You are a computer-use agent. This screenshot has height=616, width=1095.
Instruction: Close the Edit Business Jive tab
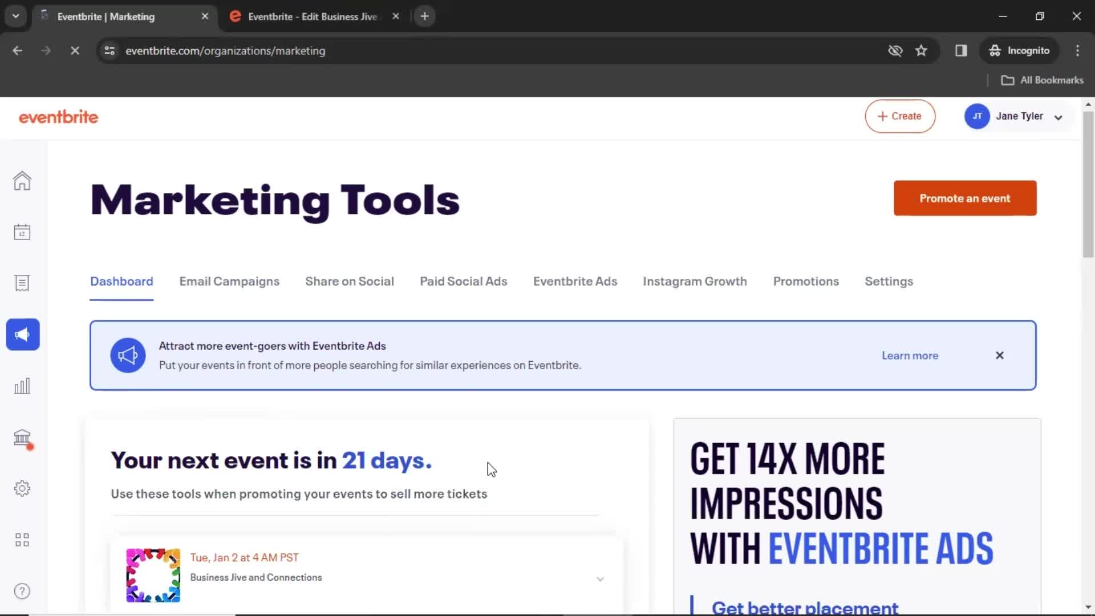396,17
